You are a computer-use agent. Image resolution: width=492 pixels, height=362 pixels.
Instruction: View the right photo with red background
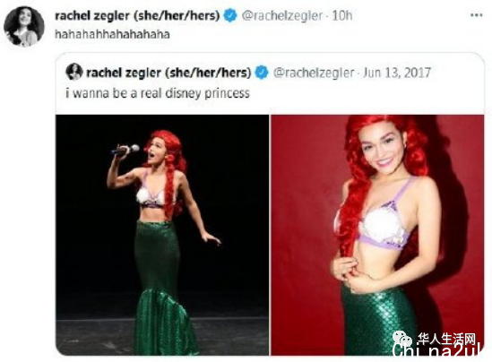[x=377, y=235]
